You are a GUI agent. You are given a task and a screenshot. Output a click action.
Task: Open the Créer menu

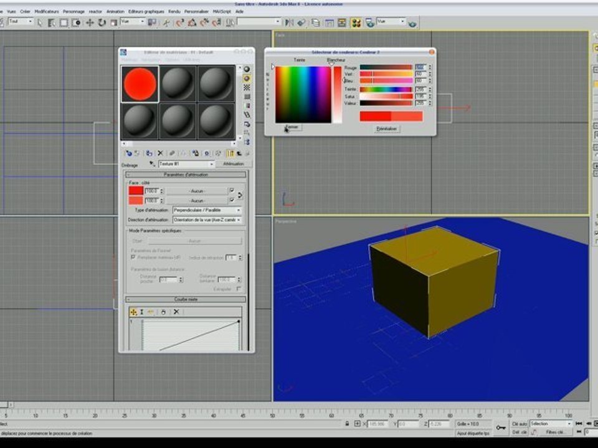25,11
